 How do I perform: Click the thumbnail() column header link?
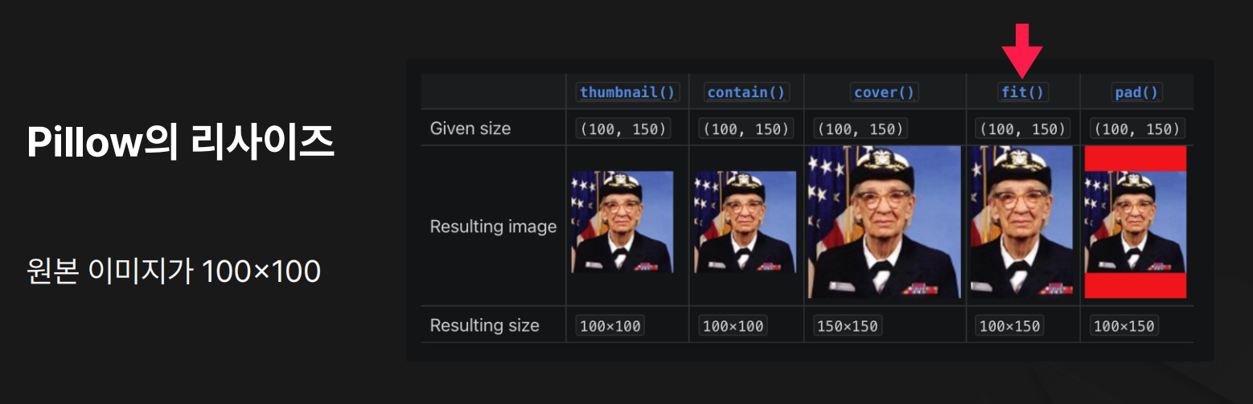[x=627, y=92]
